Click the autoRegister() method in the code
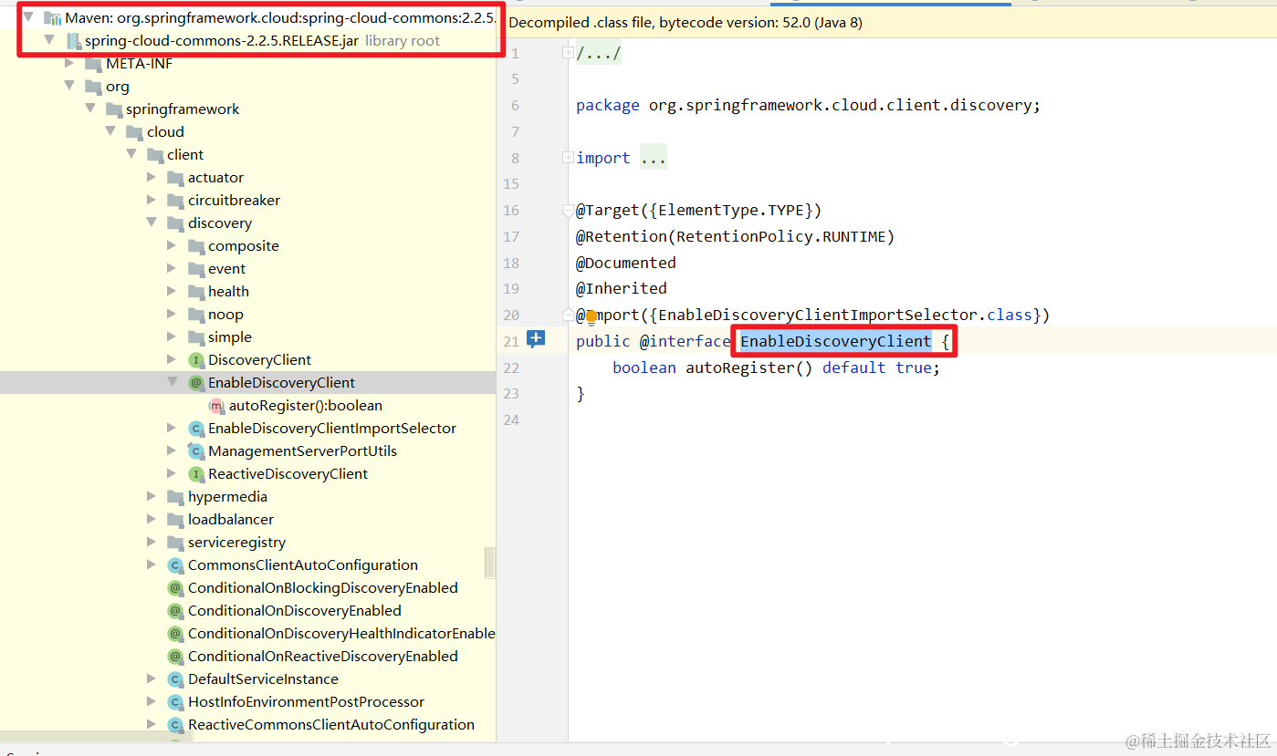The height and width of the screenshot is (756, 1277). click(749, 368)
